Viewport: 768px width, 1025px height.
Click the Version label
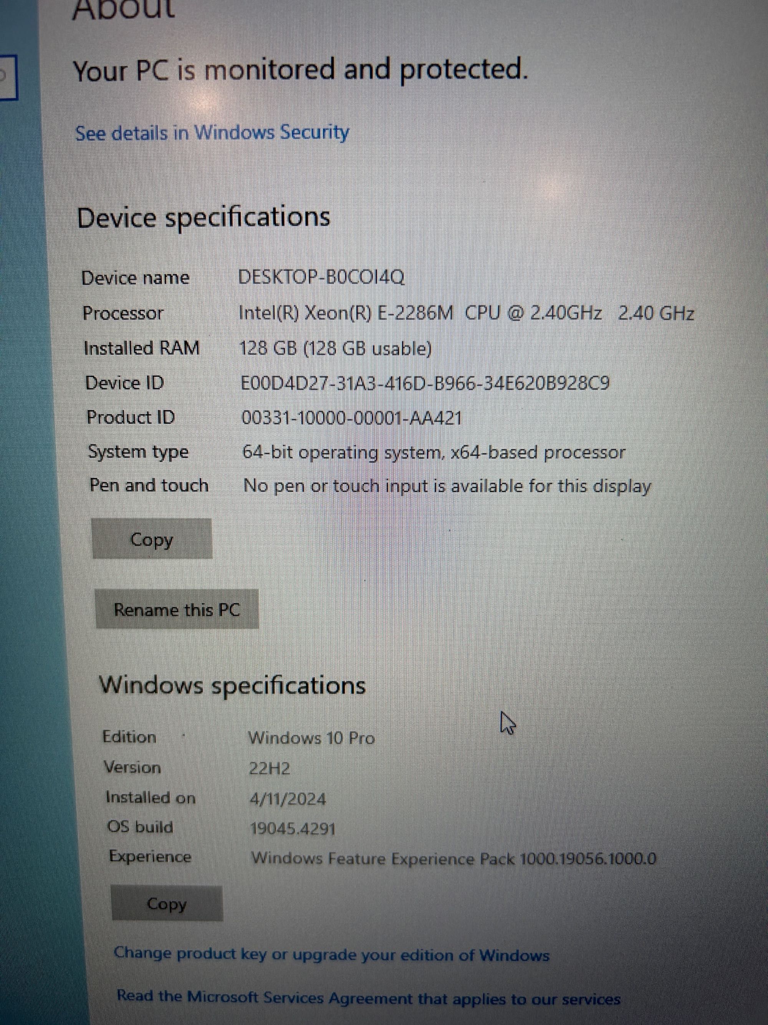pos(132,768)
